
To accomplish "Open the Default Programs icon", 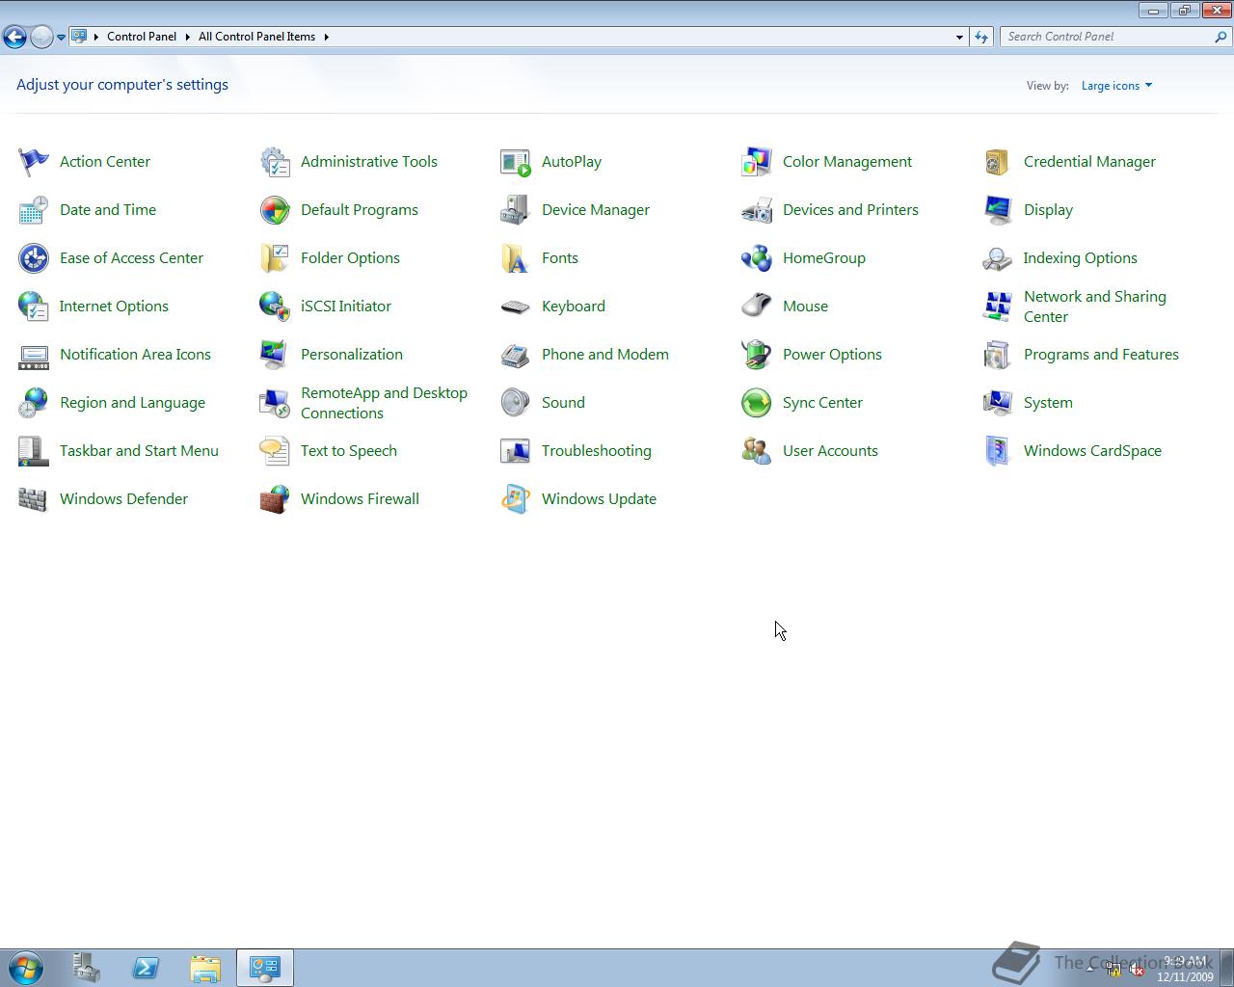I will coord(275,210).
